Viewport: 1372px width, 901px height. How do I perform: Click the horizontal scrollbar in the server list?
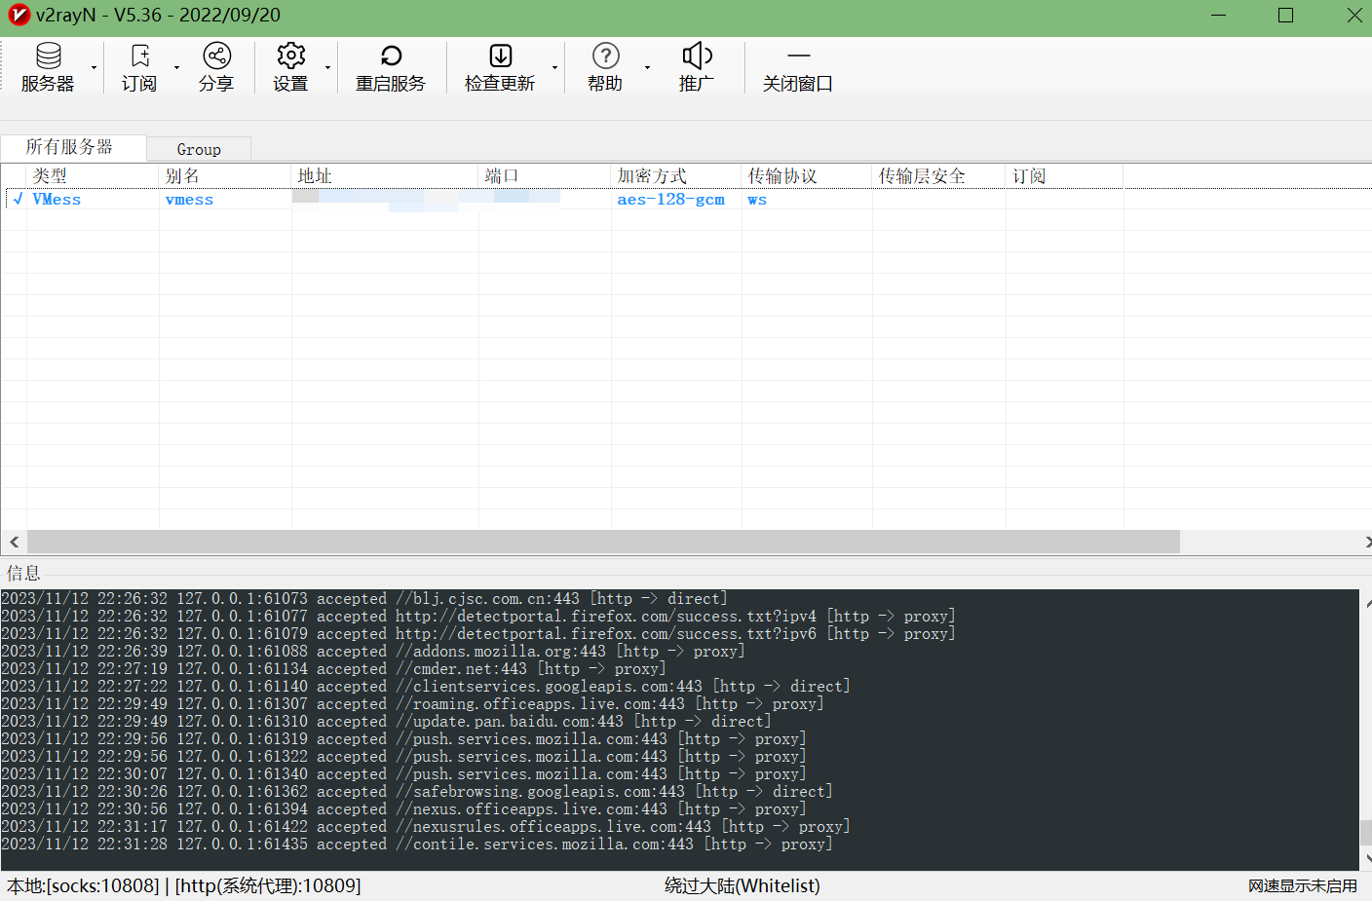(603, 542)
